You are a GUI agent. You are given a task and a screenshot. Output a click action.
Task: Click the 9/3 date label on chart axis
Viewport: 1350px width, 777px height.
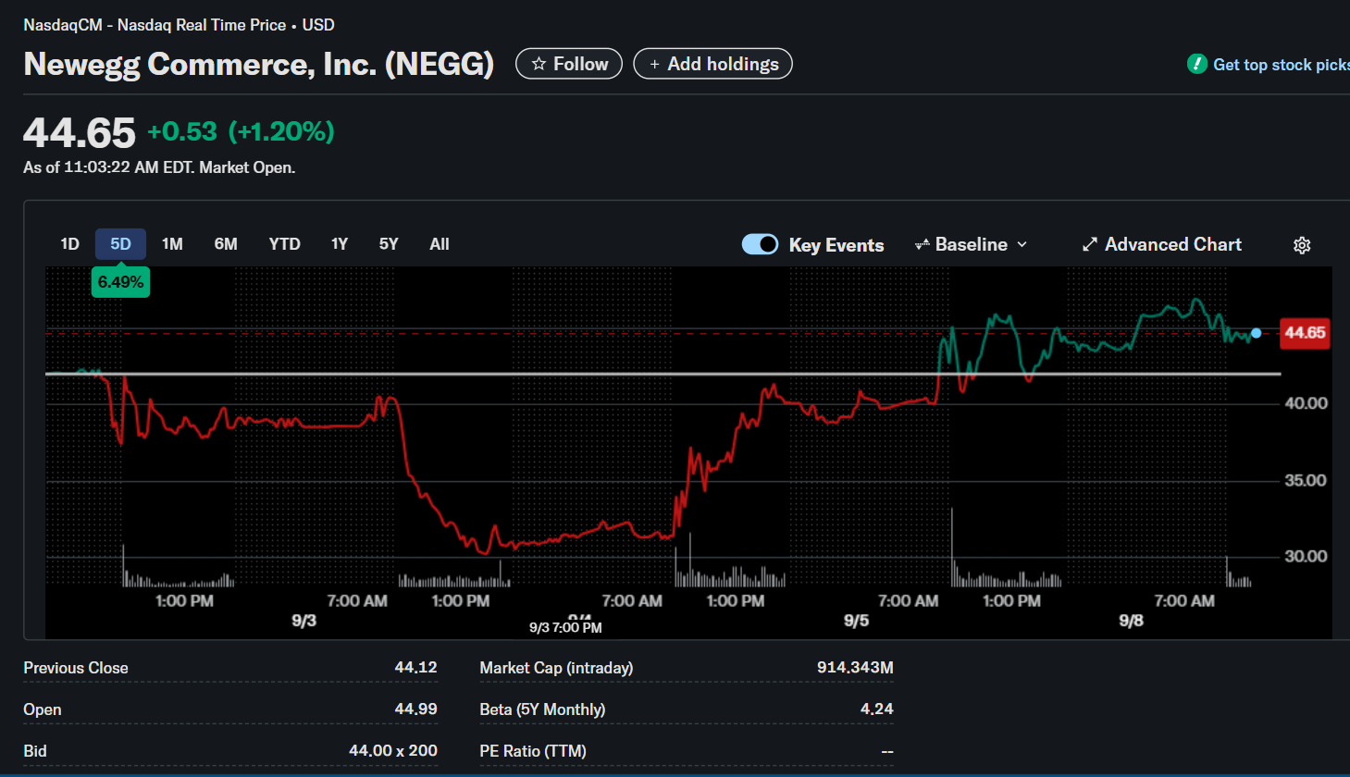[x=304, y=621]
